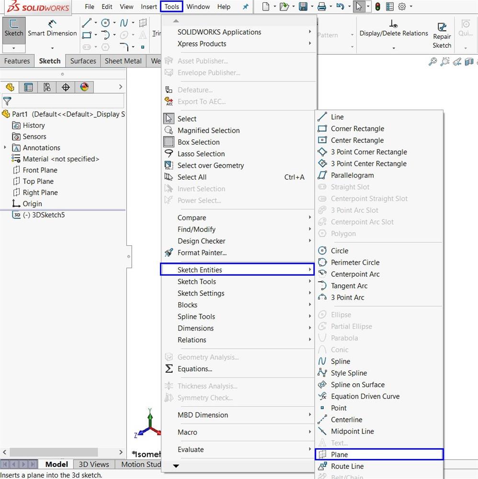478x479 pixels.
Task: Select Route Line menu entry
Action: (379, 467)
